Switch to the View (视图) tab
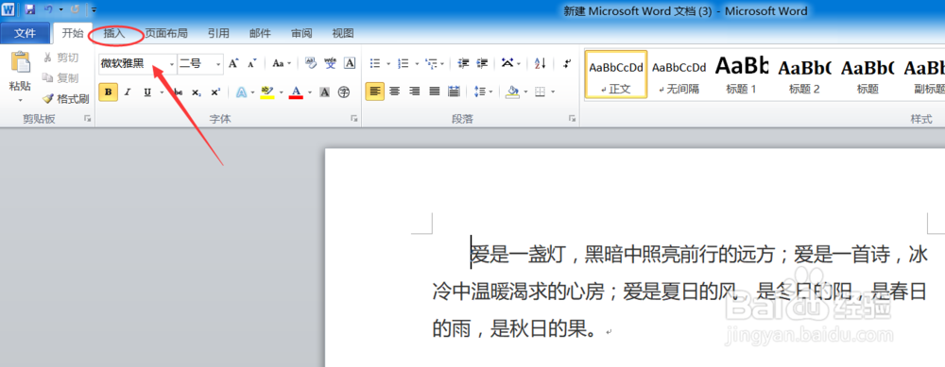The image size is (945, 367). point(343,33)
